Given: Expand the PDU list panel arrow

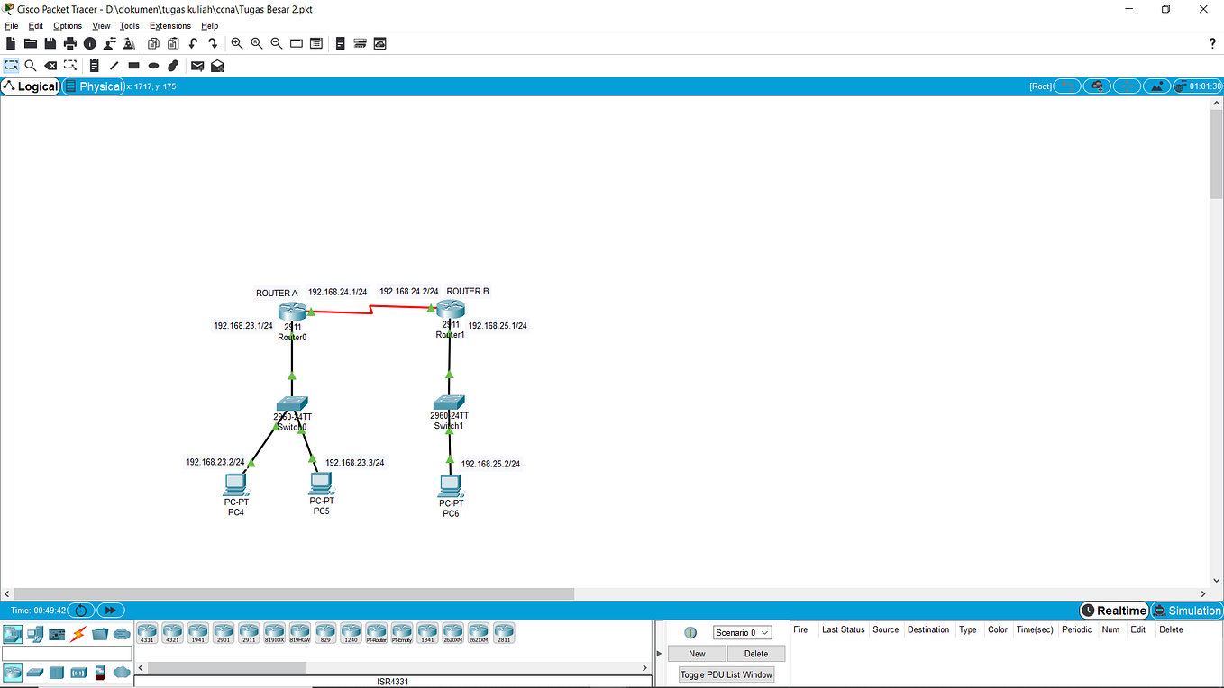Looking at the screenshot, I should 659,653.
